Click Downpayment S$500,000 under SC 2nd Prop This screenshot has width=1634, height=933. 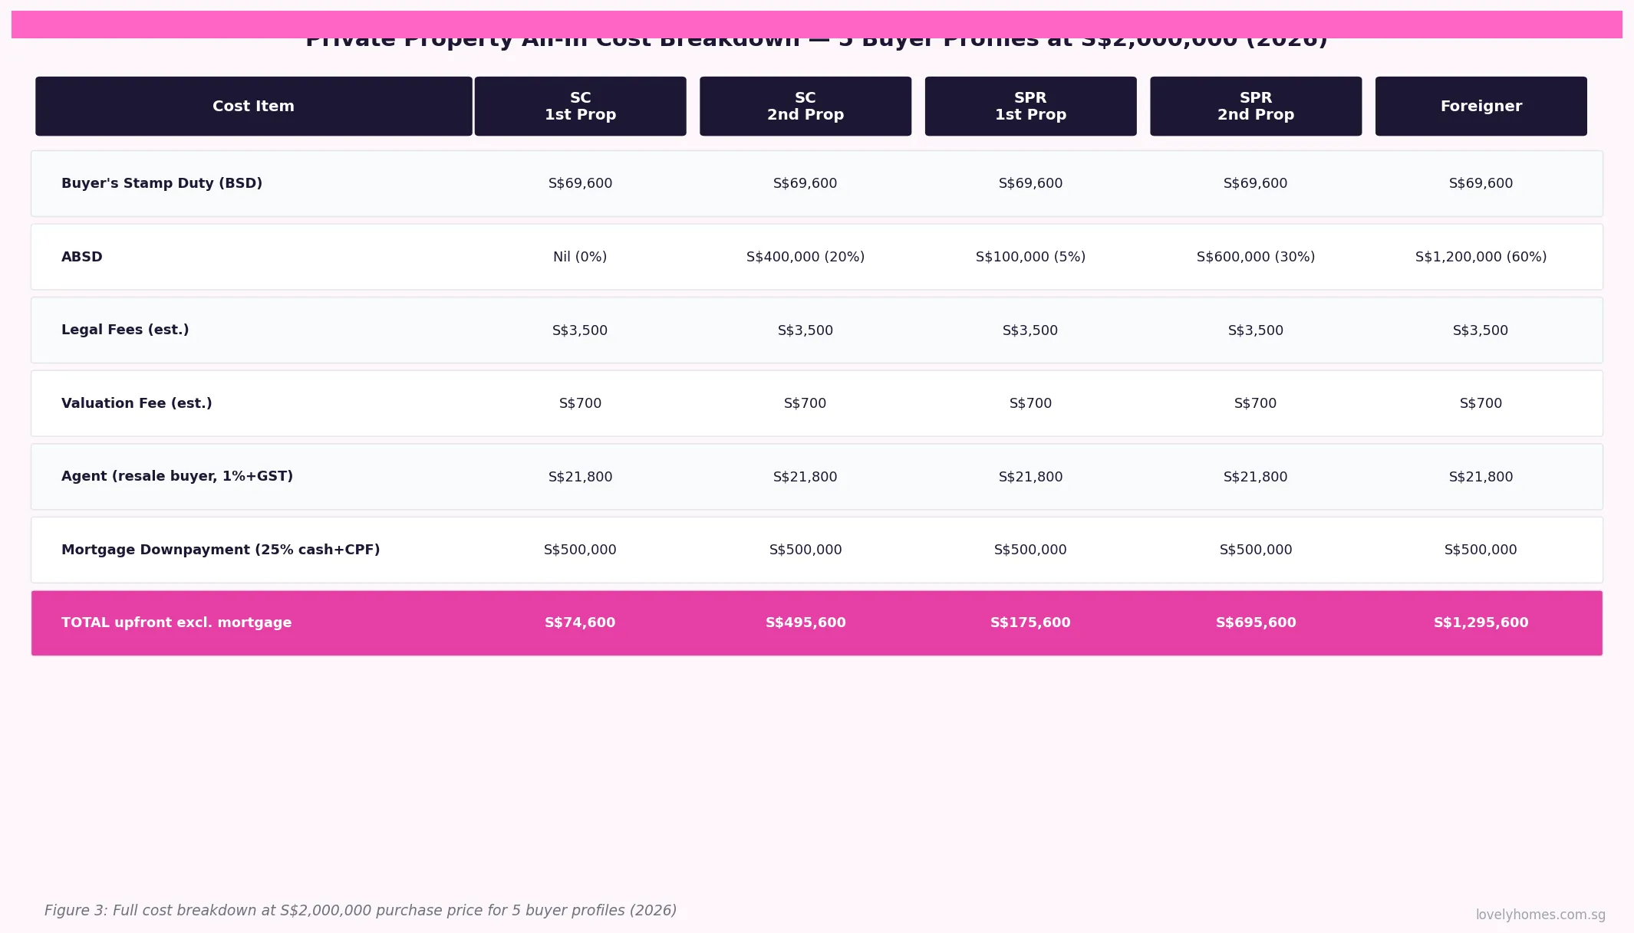coord(805,550)
